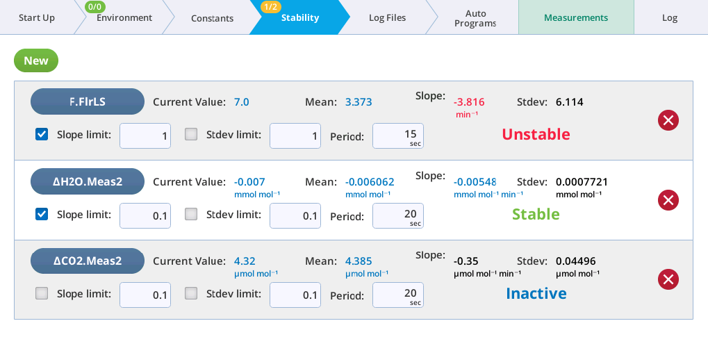Delete the ΔH2O.Meas2 stability row

(x=668, y=201)
